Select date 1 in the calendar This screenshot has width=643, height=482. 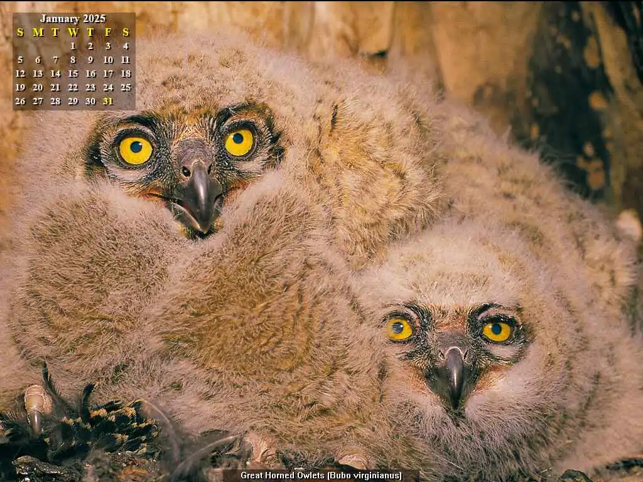tap(73, 46)
